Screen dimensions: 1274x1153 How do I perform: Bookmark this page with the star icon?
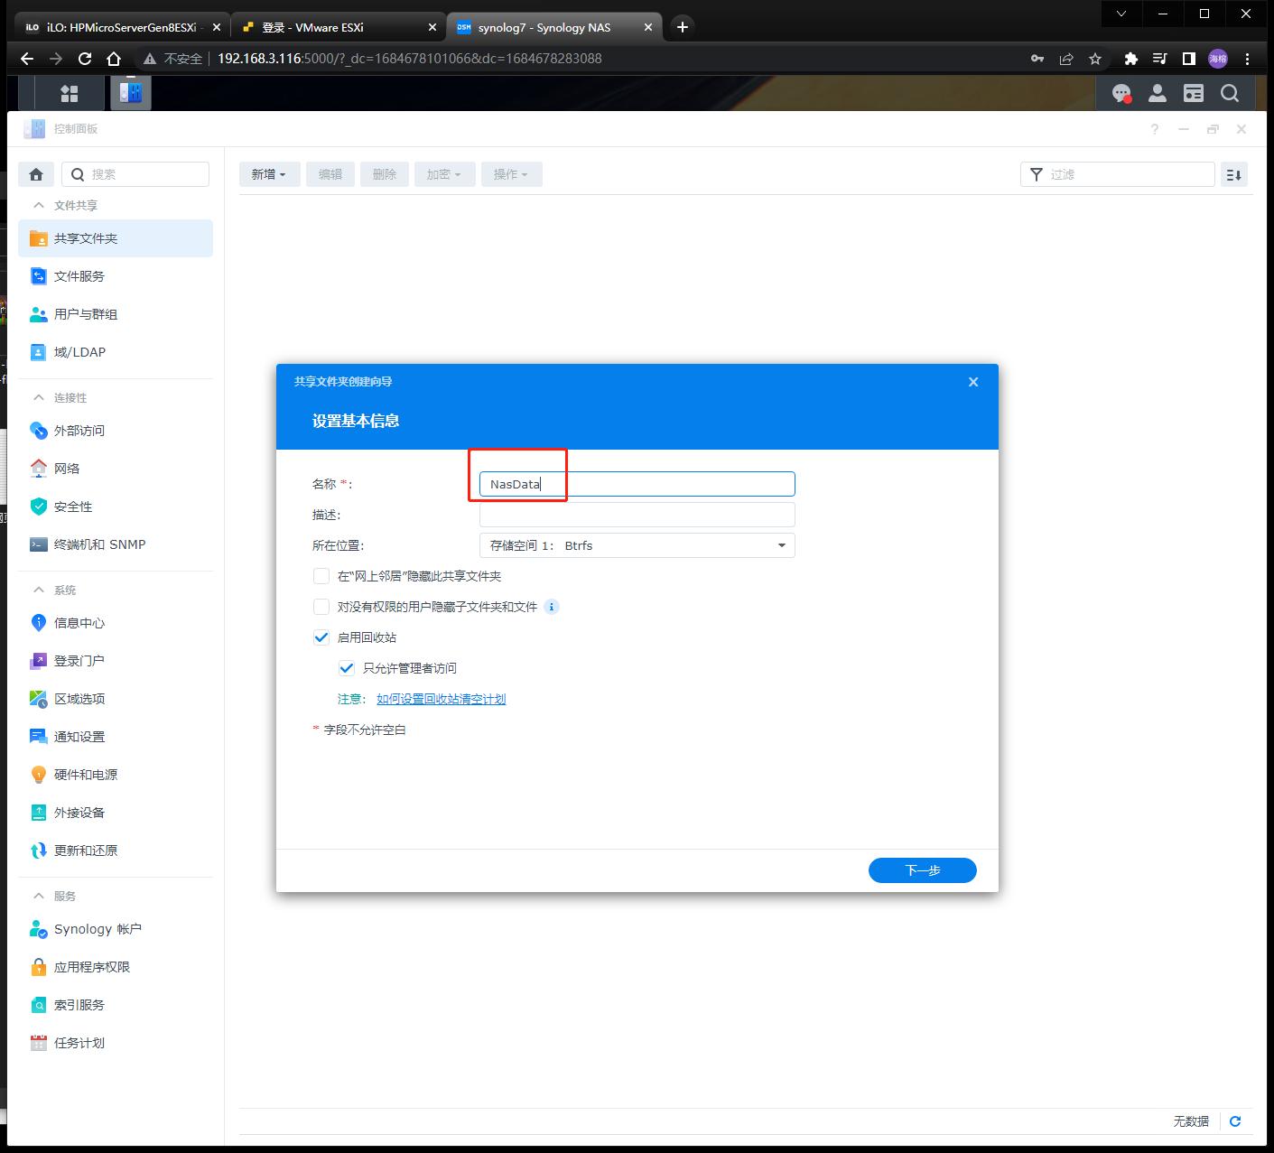pos(1095,59)
